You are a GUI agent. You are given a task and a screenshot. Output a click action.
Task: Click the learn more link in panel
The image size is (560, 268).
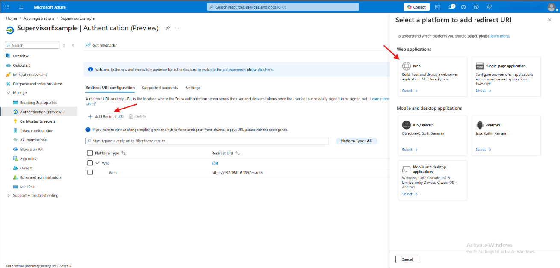pyautogui.click(x=500, y=36)
